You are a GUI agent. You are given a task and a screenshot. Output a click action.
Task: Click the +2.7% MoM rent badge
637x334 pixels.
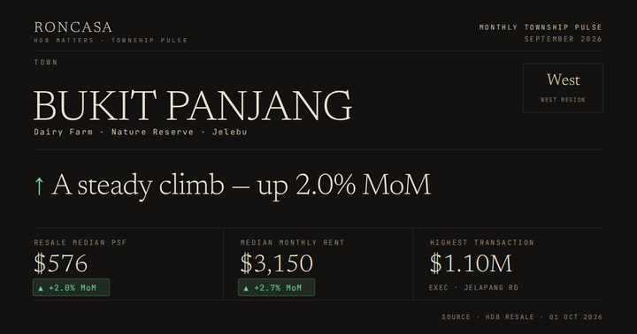276,287
